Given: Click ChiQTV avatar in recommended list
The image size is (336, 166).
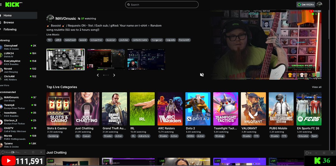Looking at the screenshot, I should (1, 130).
